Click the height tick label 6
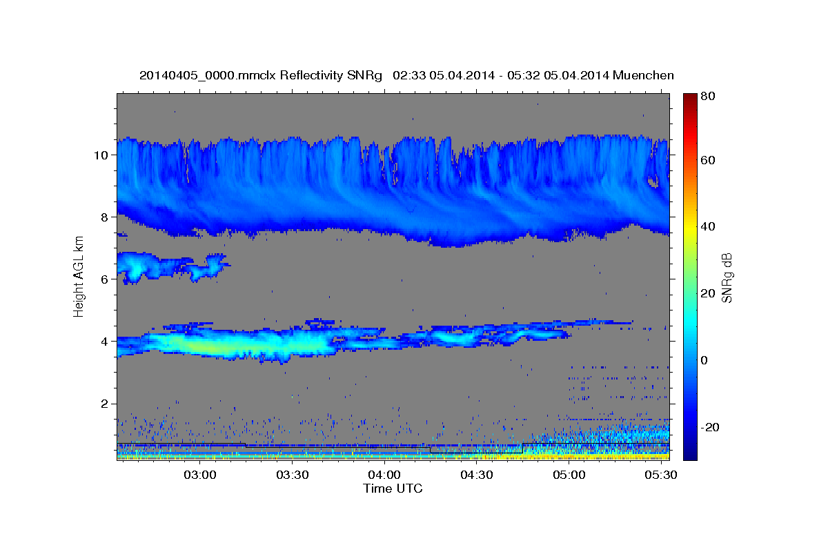Image resolution: width=828 pixels, height=552 pixels. (104, 279)
